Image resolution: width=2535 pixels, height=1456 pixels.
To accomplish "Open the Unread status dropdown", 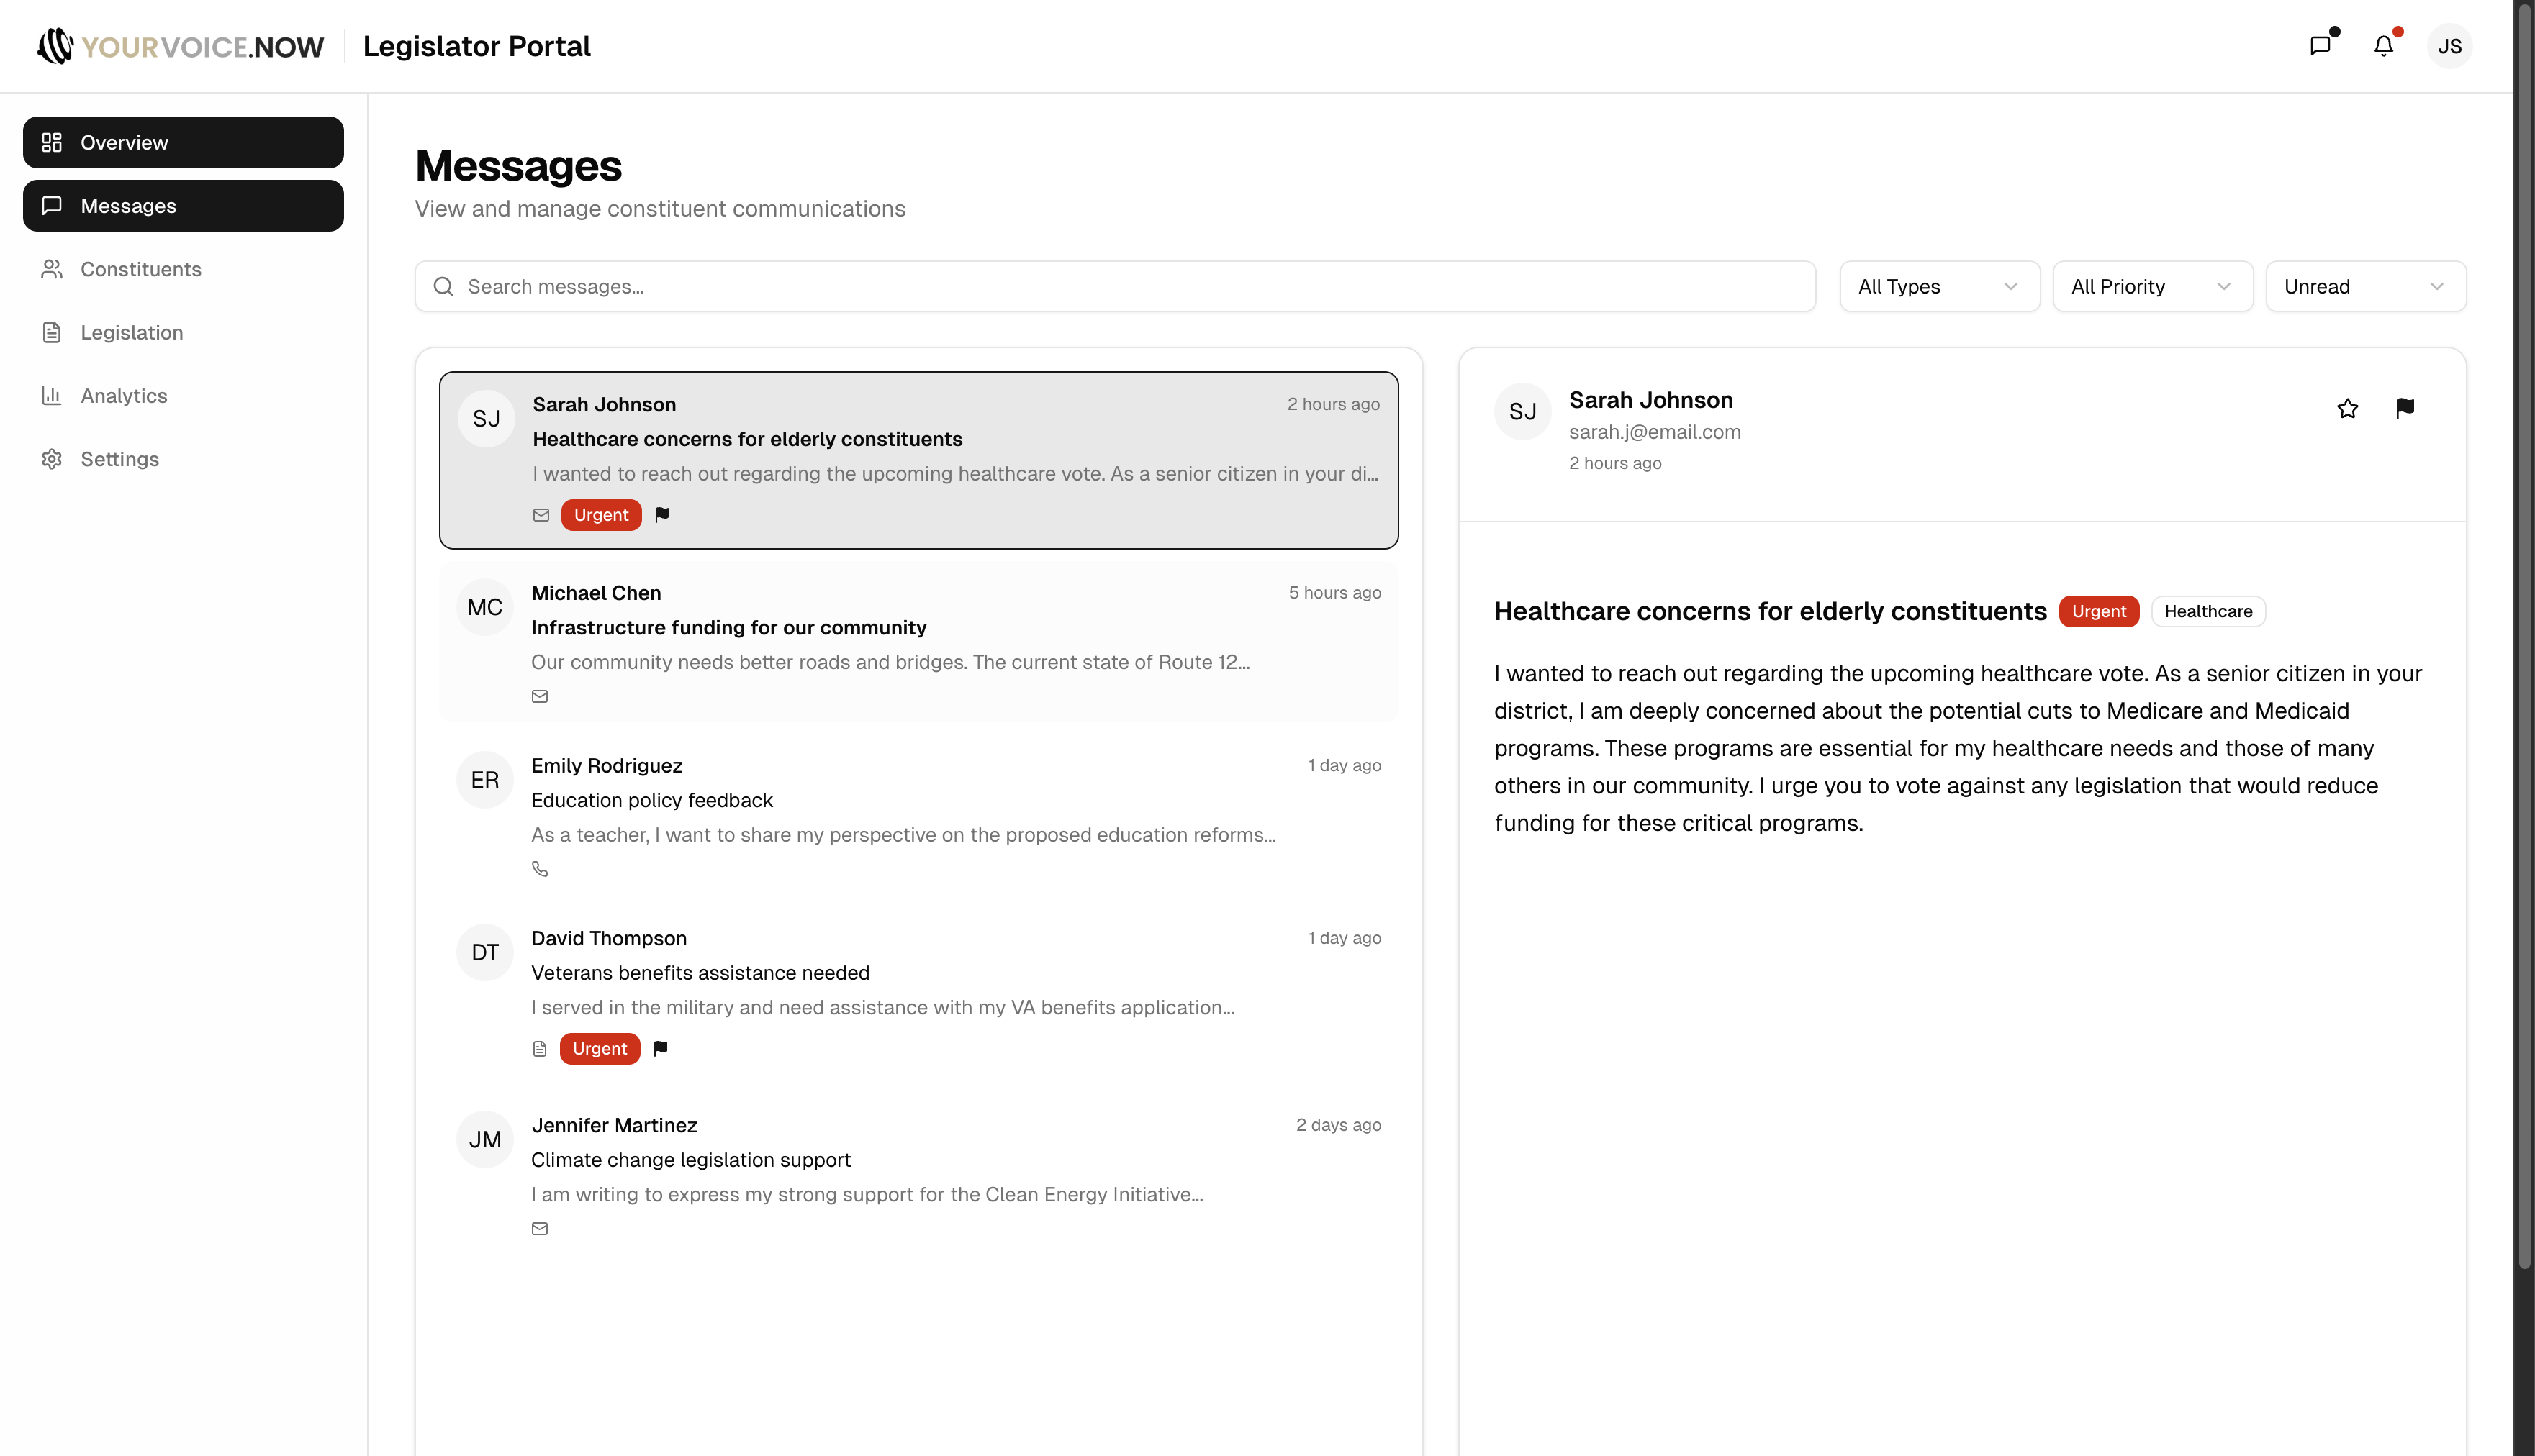I will point(2365,286).
